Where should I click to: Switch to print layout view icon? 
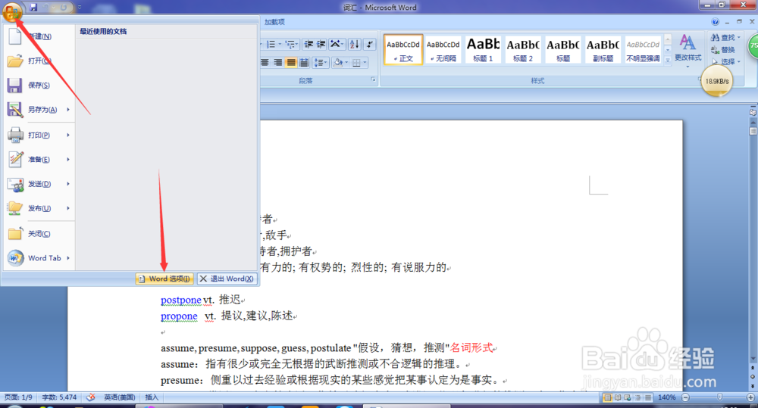pyautogui.click(x=607, y=397)
